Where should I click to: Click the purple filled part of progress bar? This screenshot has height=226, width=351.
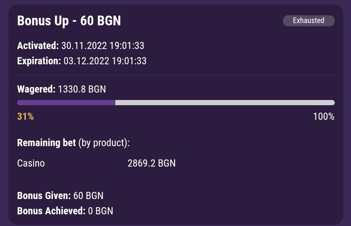[x=66, y=103]
